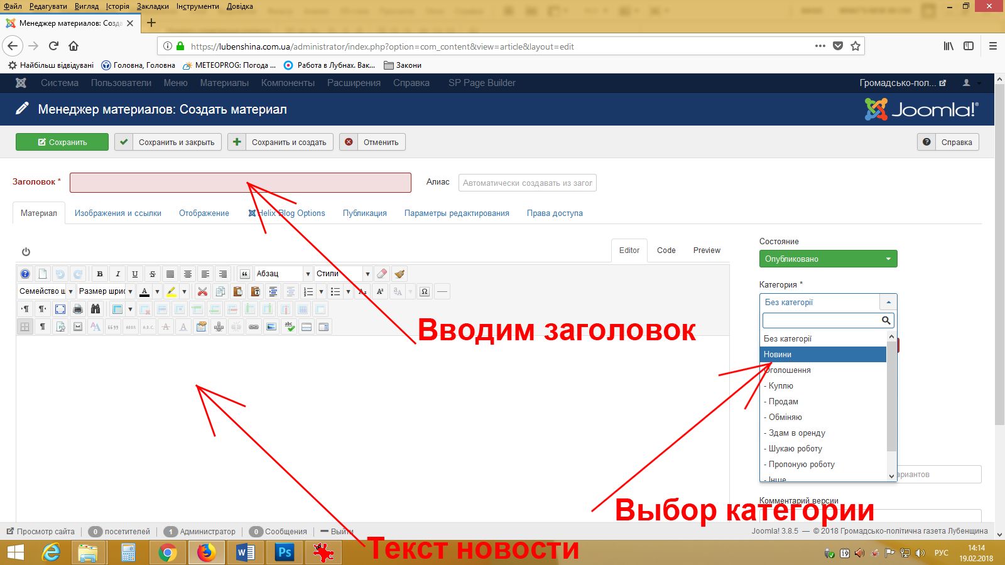Run the spell checker
Screen dimensions: 1005x565
(289, 326)
